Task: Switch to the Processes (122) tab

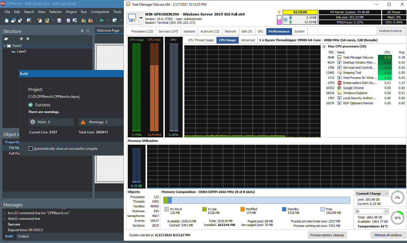Action: (x=142, y=31)
